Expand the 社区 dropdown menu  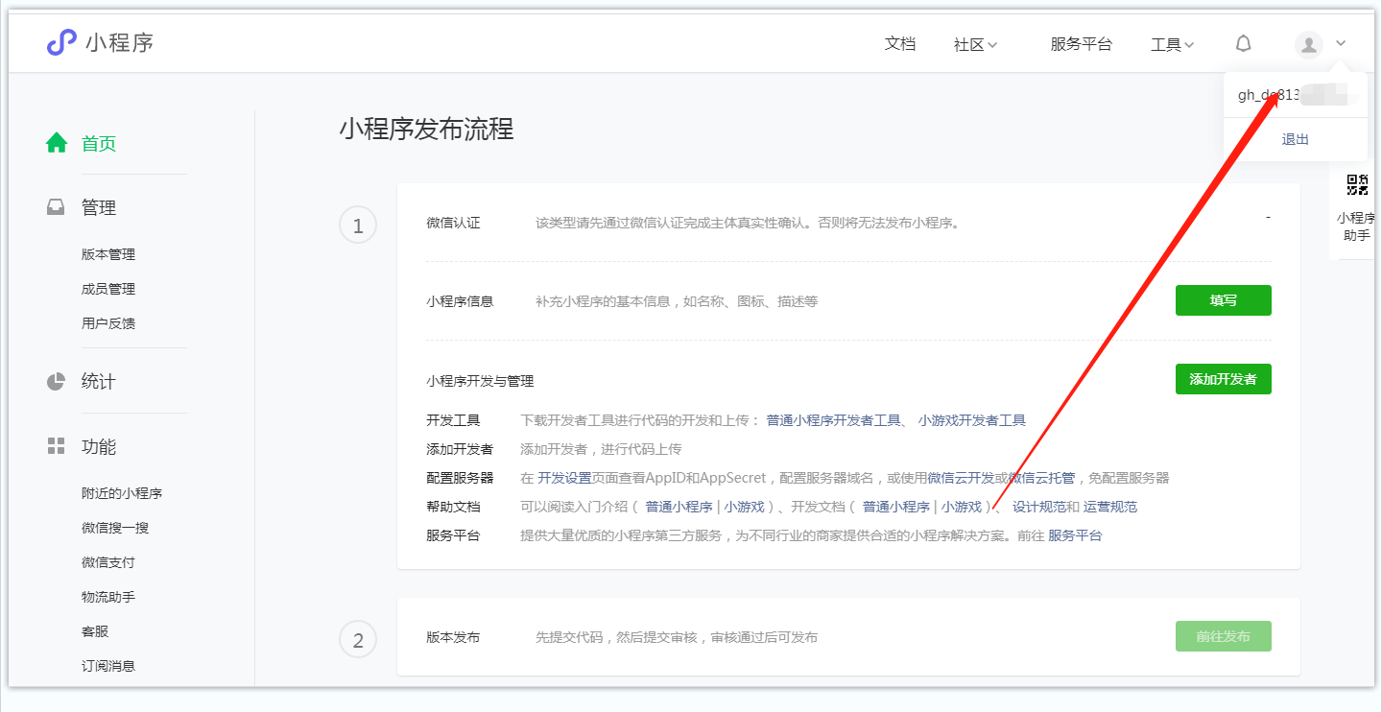click(975, 44)
